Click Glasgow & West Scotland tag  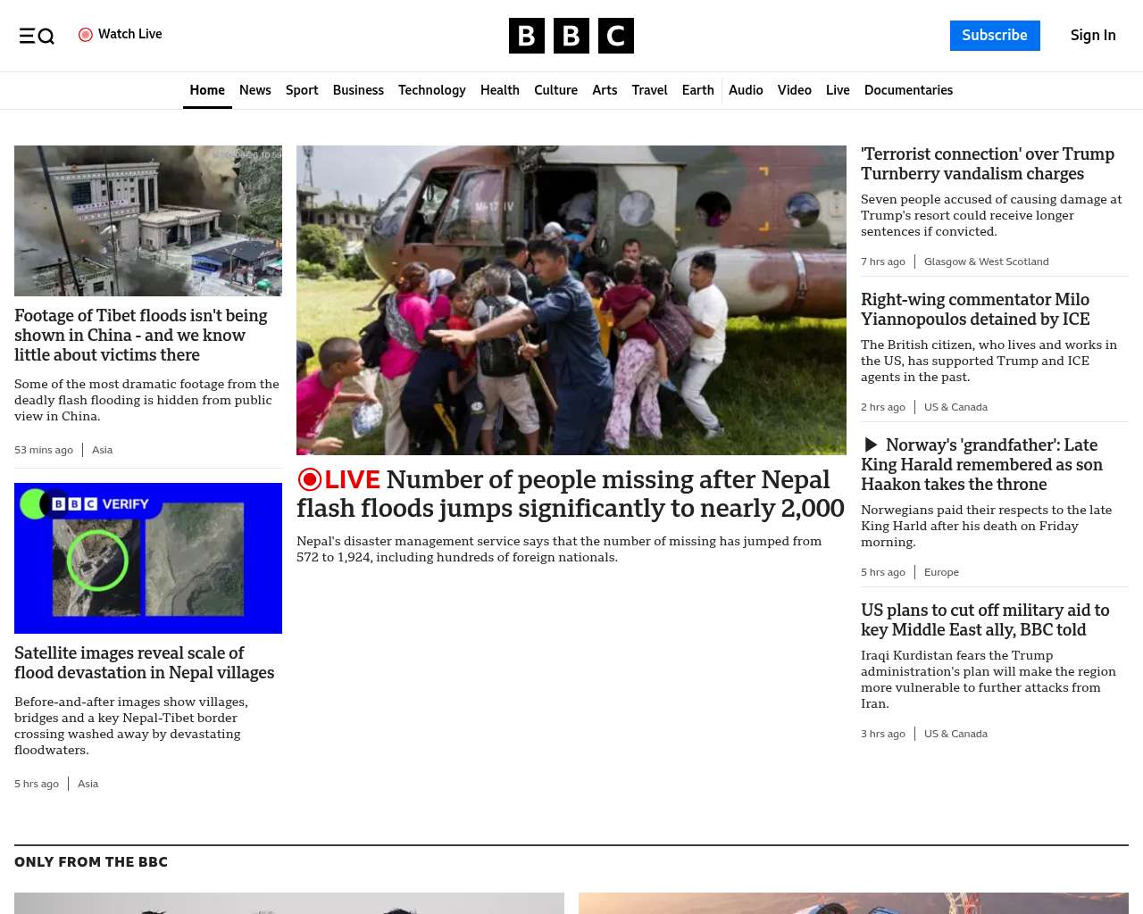pyautogui.click(x=987, y=262)
